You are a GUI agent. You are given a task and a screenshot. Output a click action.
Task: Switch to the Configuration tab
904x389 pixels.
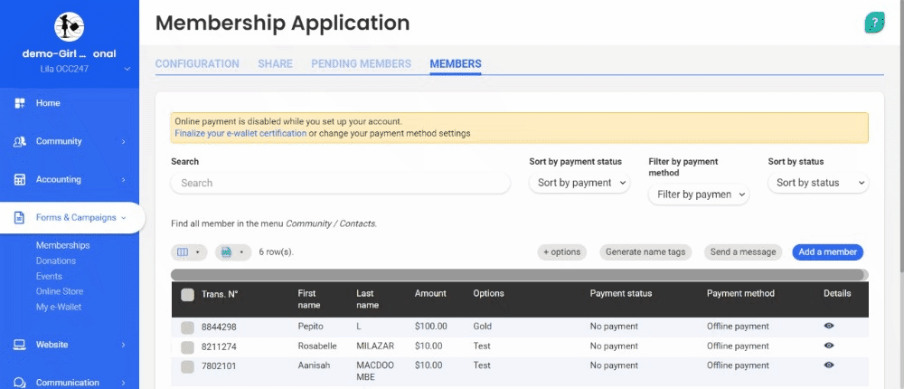pos(197,64)
